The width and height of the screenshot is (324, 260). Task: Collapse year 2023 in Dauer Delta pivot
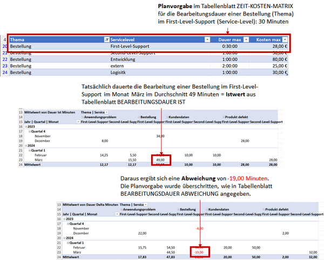(64, 219)
